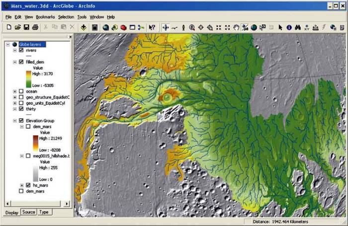Click the layer panel right scroll arrow
Viewport: 348px width, 226px height.
67,204
